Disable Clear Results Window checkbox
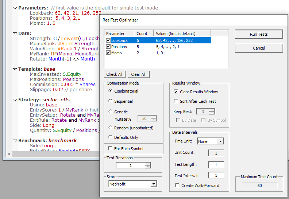 point(176,92)
